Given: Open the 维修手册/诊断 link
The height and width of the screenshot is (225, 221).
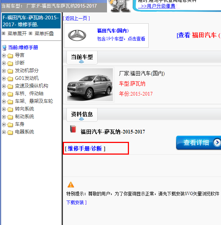Looking at the screenshot, I should pos(85,148).
